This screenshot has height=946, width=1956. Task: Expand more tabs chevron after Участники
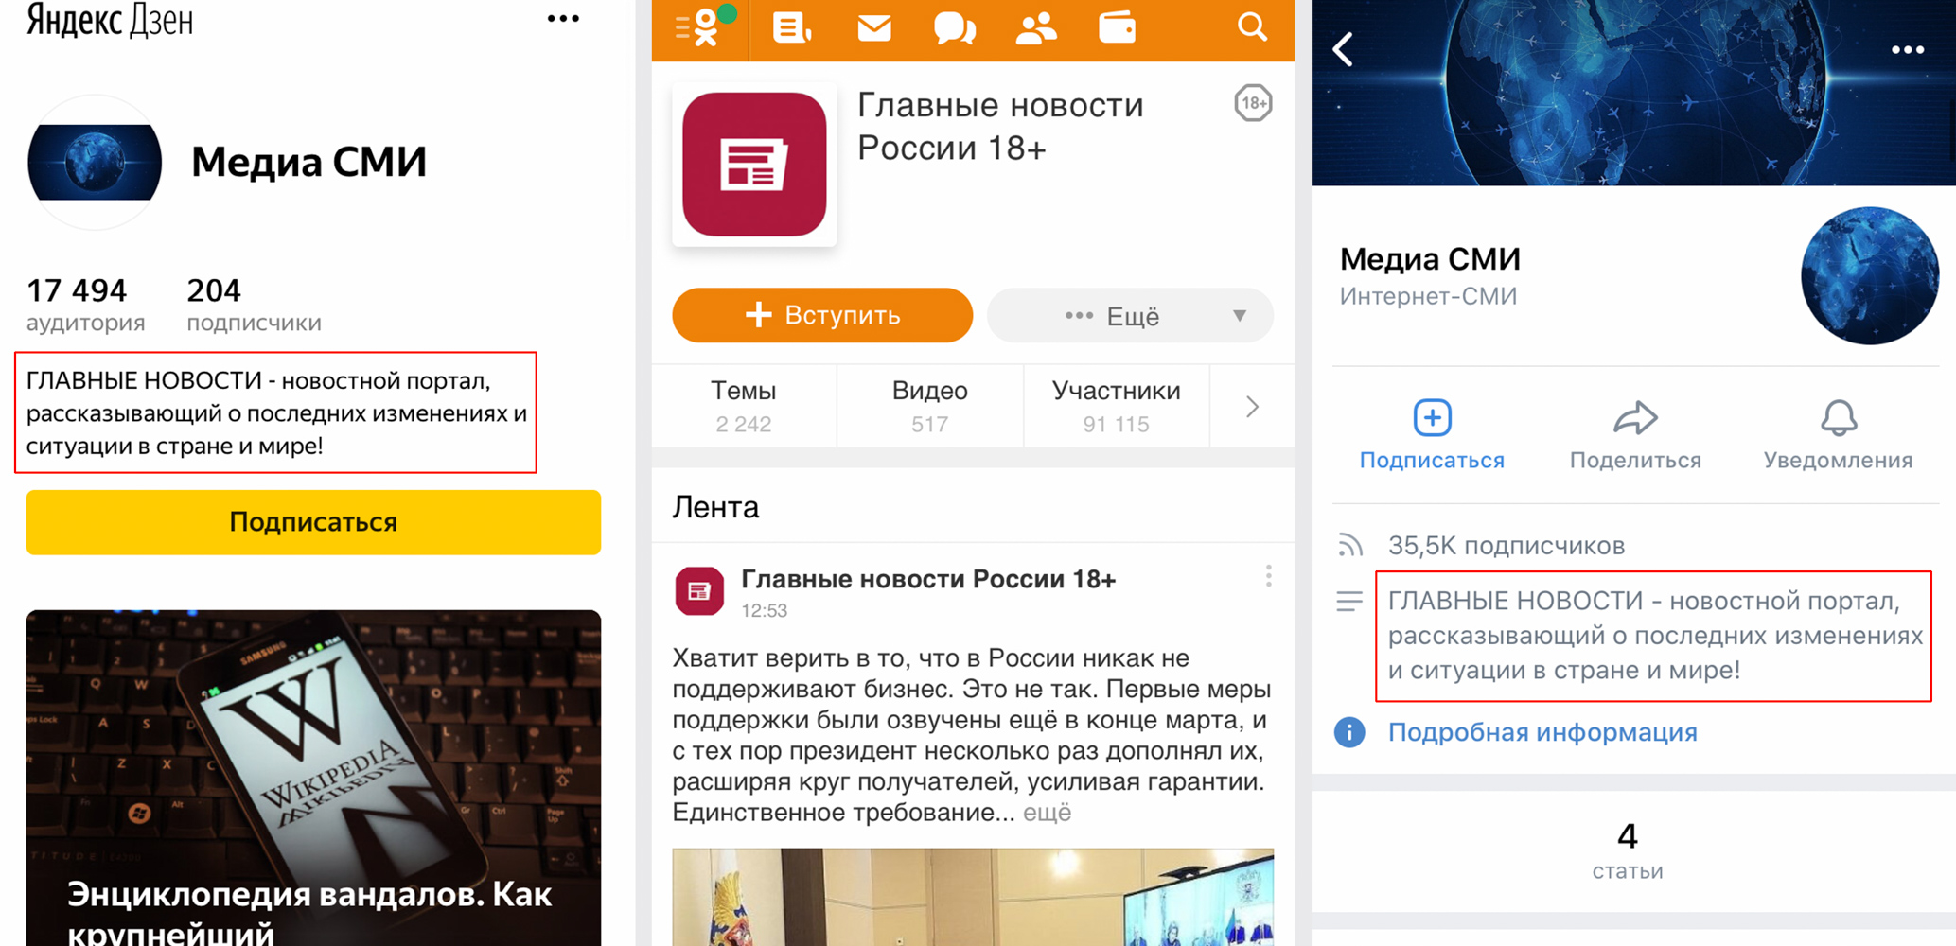pyautogui.click(x=1251, y=407)
